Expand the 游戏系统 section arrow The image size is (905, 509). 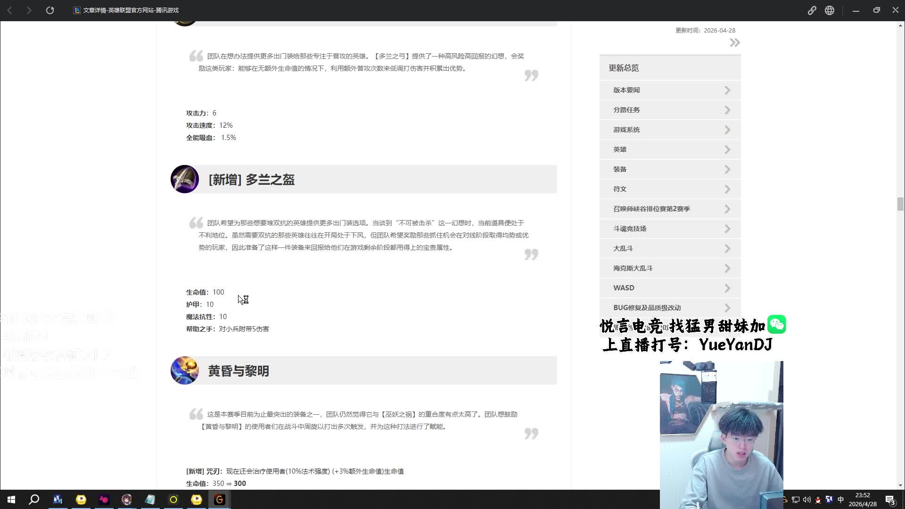pos(727,130)
